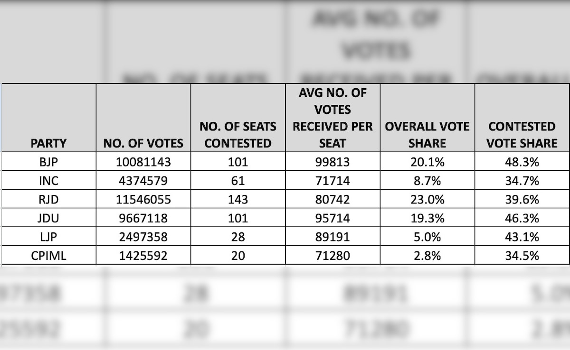Select the NO. OF VOTES header cell
The height and width of the screenshot is (350, 570).
(x=143, y=143)
